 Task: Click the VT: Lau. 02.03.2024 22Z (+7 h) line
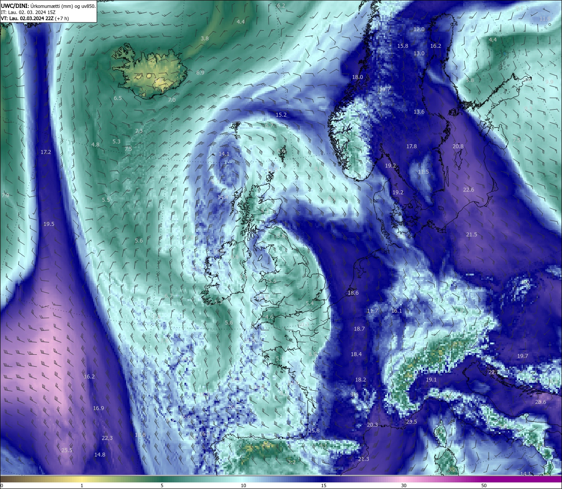(35, 18)
